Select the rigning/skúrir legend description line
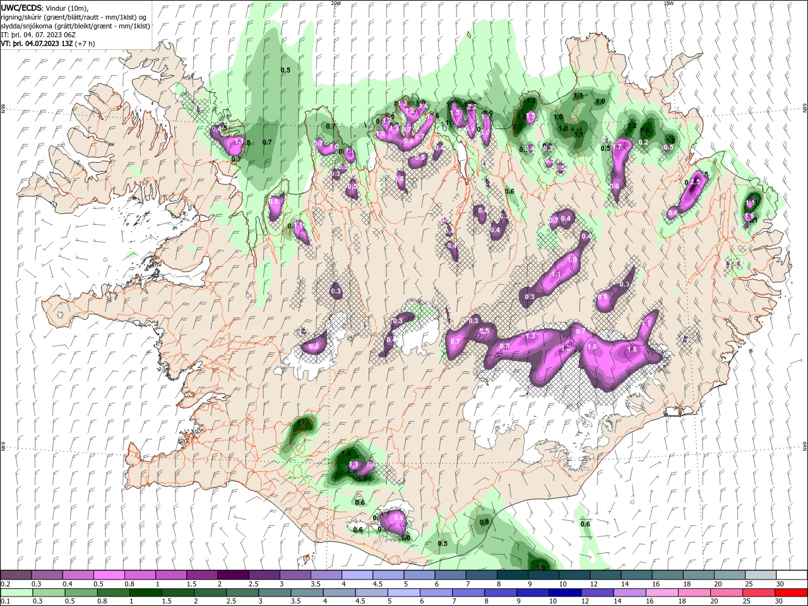This screenshot has height=606, width=808. [x=74, y=17]
